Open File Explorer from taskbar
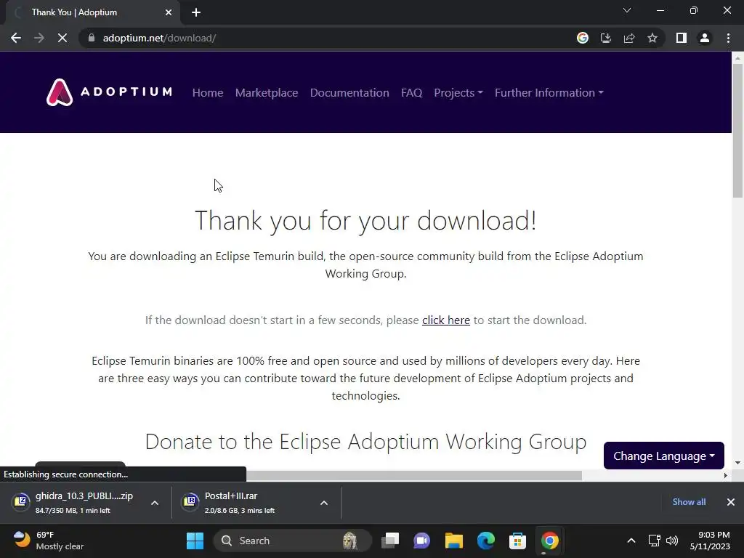The width and height of the screenshot is (744, 558). pos(453,541)
